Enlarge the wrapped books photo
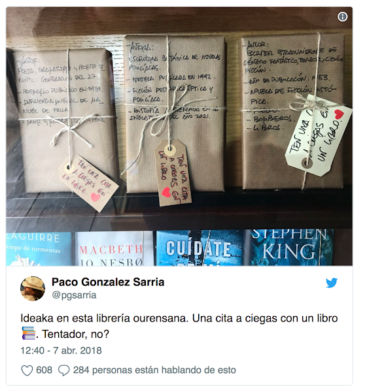Screen dimensions: 367x392 (x=179, y=137)
